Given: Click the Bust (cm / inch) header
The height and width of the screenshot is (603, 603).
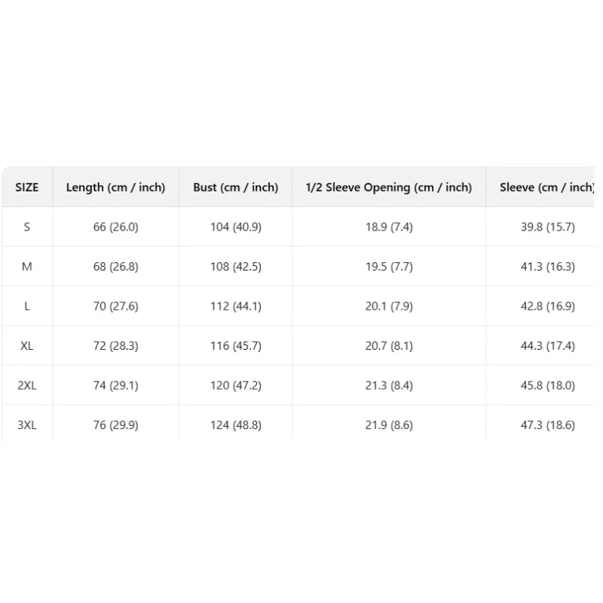Looking at the screenshot, I should tap(236, 187).
